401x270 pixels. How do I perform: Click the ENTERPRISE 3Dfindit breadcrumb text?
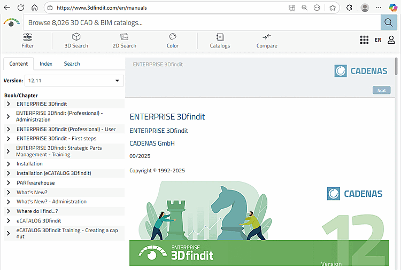point(158,65)
